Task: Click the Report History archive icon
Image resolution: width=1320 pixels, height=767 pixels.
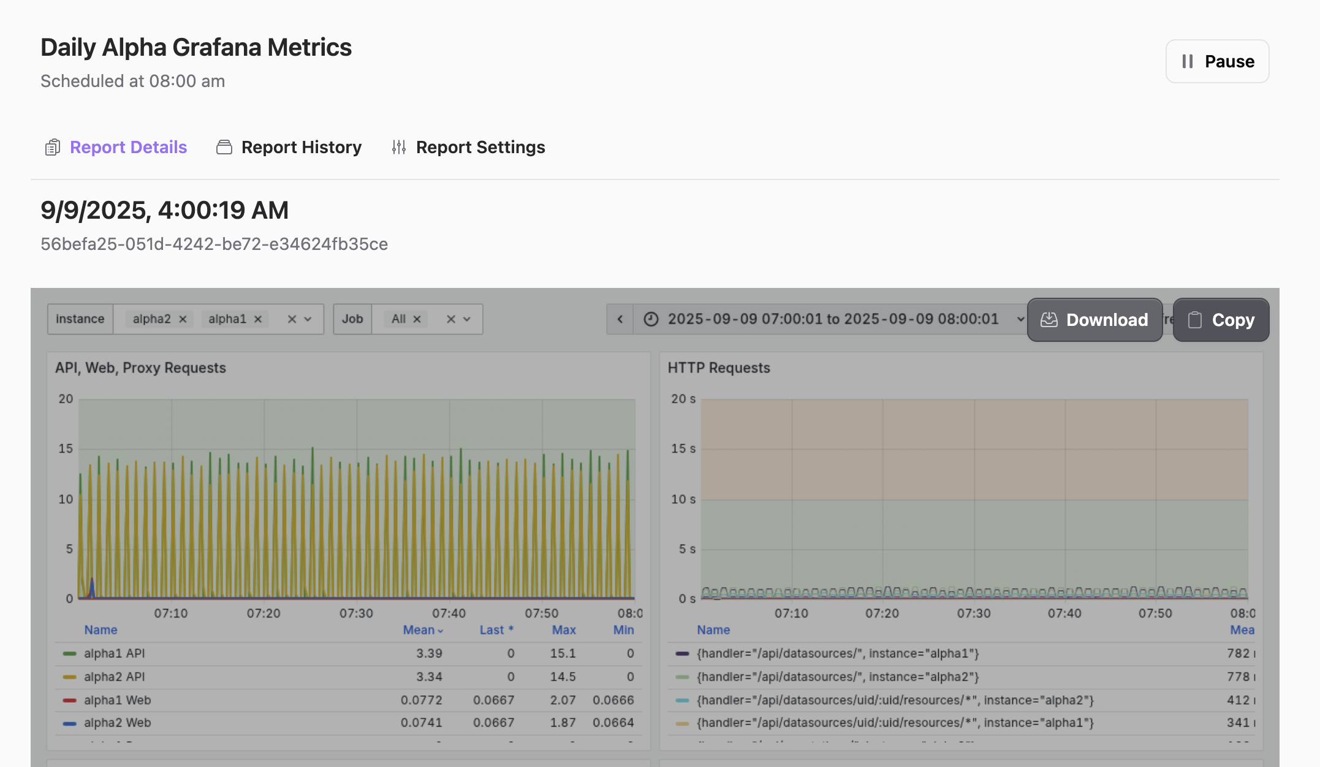Action: coord(224,147)
